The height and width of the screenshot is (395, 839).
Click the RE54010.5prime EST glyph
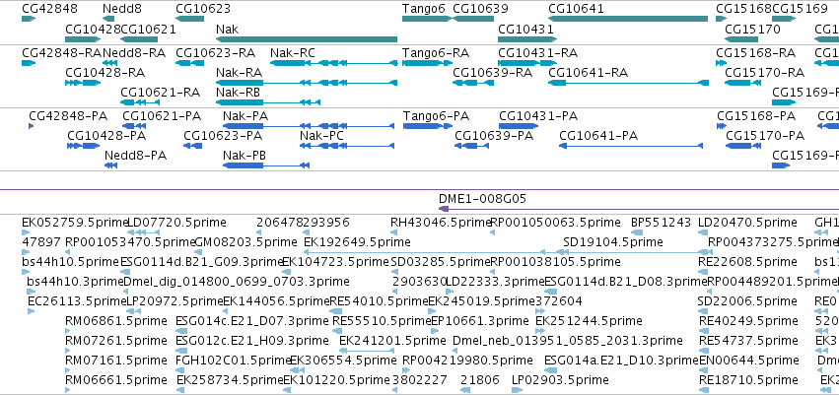[336, 311]
